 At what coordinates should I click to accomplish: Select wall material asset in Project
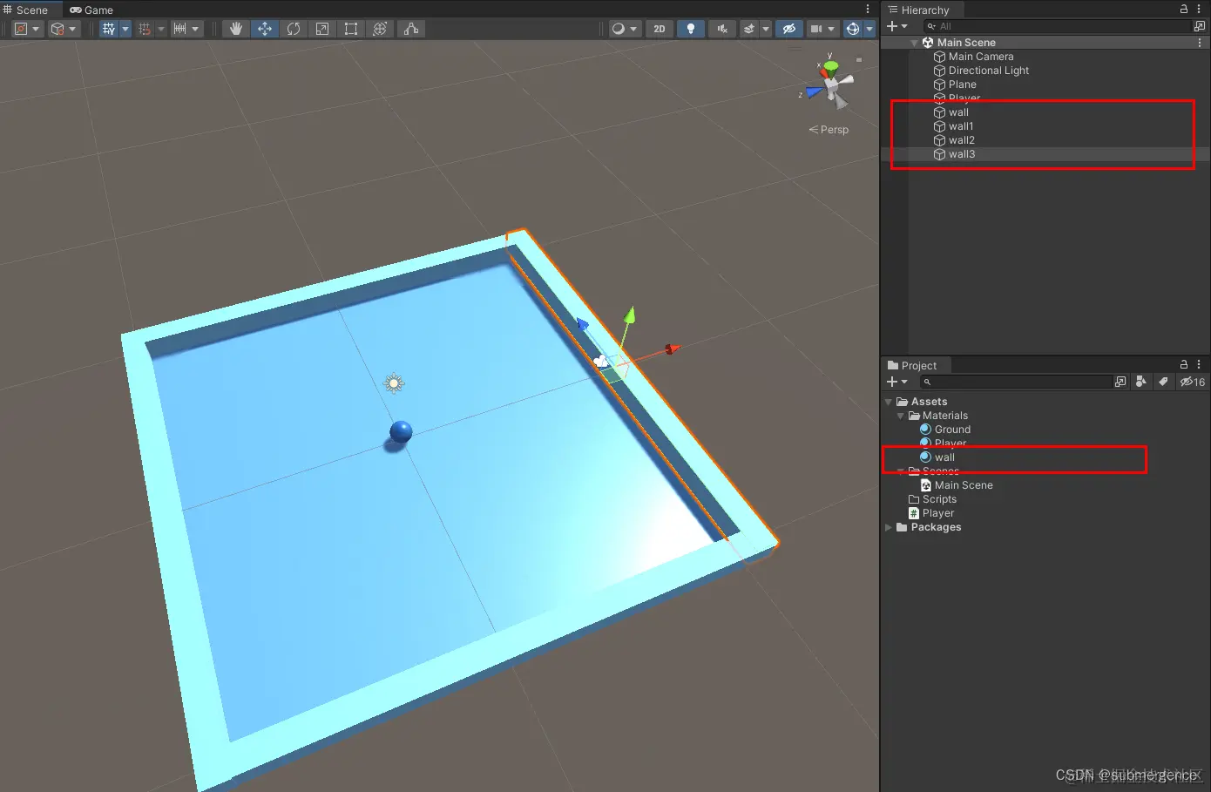pos(937,457)
